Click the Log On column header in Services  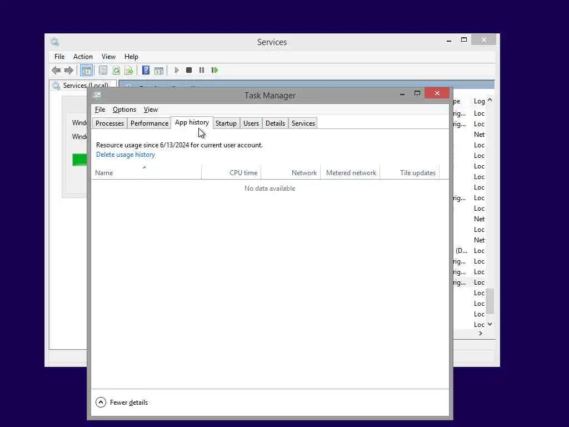tap(479, 101)
